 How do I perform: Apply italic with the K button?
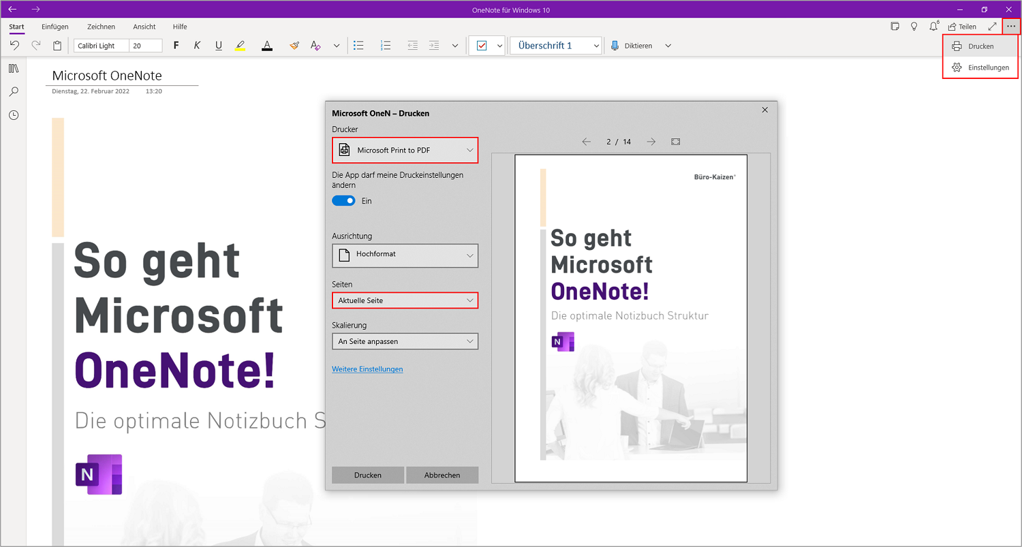pos(197,46)
